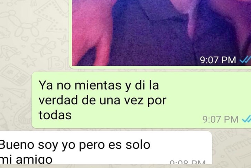This screenshot has width=251, height=168.
Task: Click the paper airplane doodle on wallpaper
Action: point(15,92)
